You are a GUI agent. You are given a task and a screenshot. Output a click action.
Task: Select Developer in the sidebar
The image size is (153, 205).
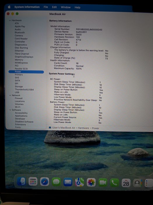[x=20, y=119]
